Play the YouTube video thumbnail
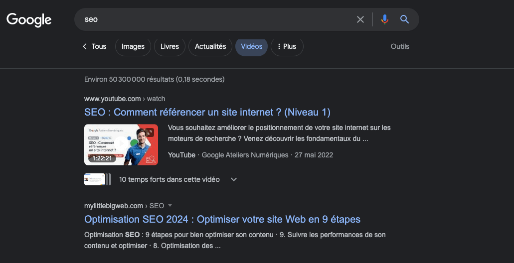 [121, 144]
